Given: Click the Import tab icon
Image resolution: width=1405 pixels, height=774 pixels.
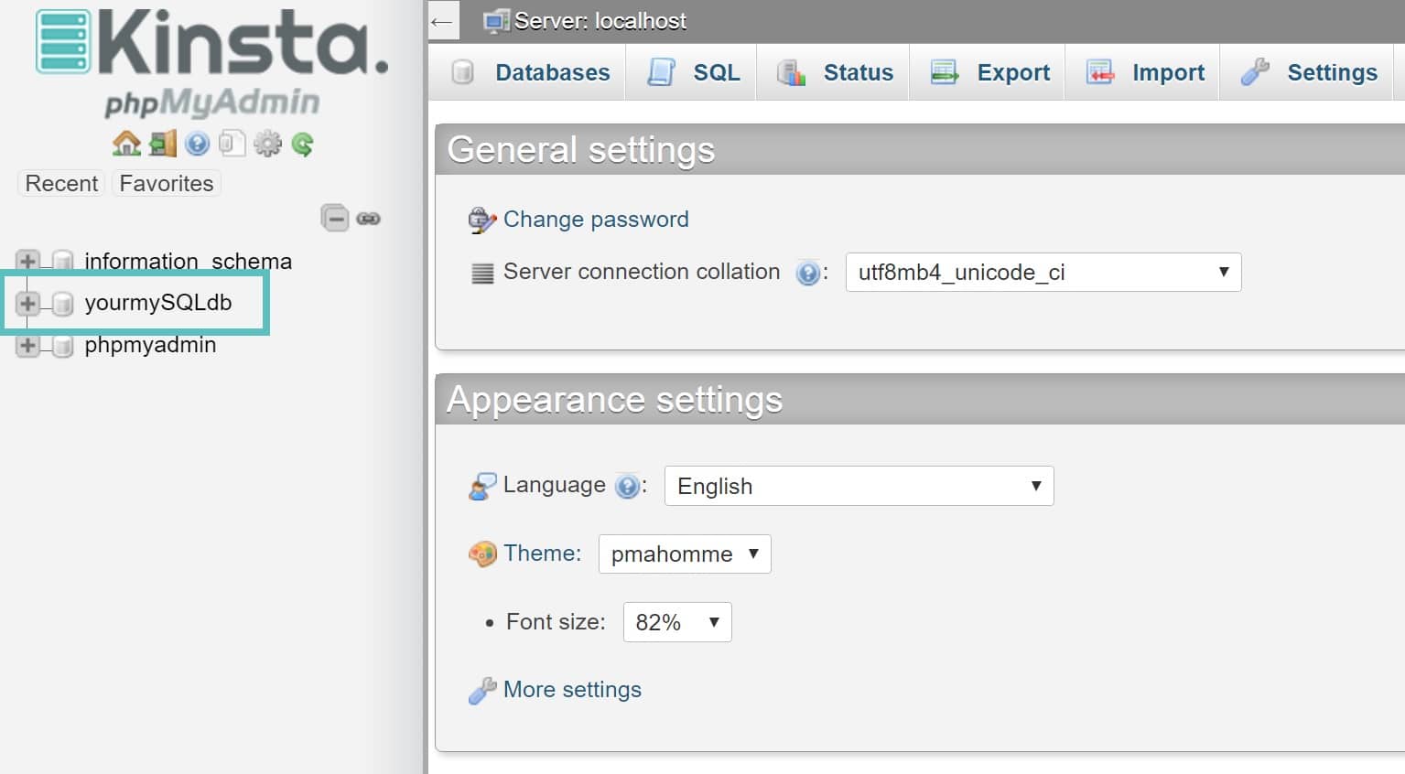Looking at the screenshot, I should [x=1099, y=71].
